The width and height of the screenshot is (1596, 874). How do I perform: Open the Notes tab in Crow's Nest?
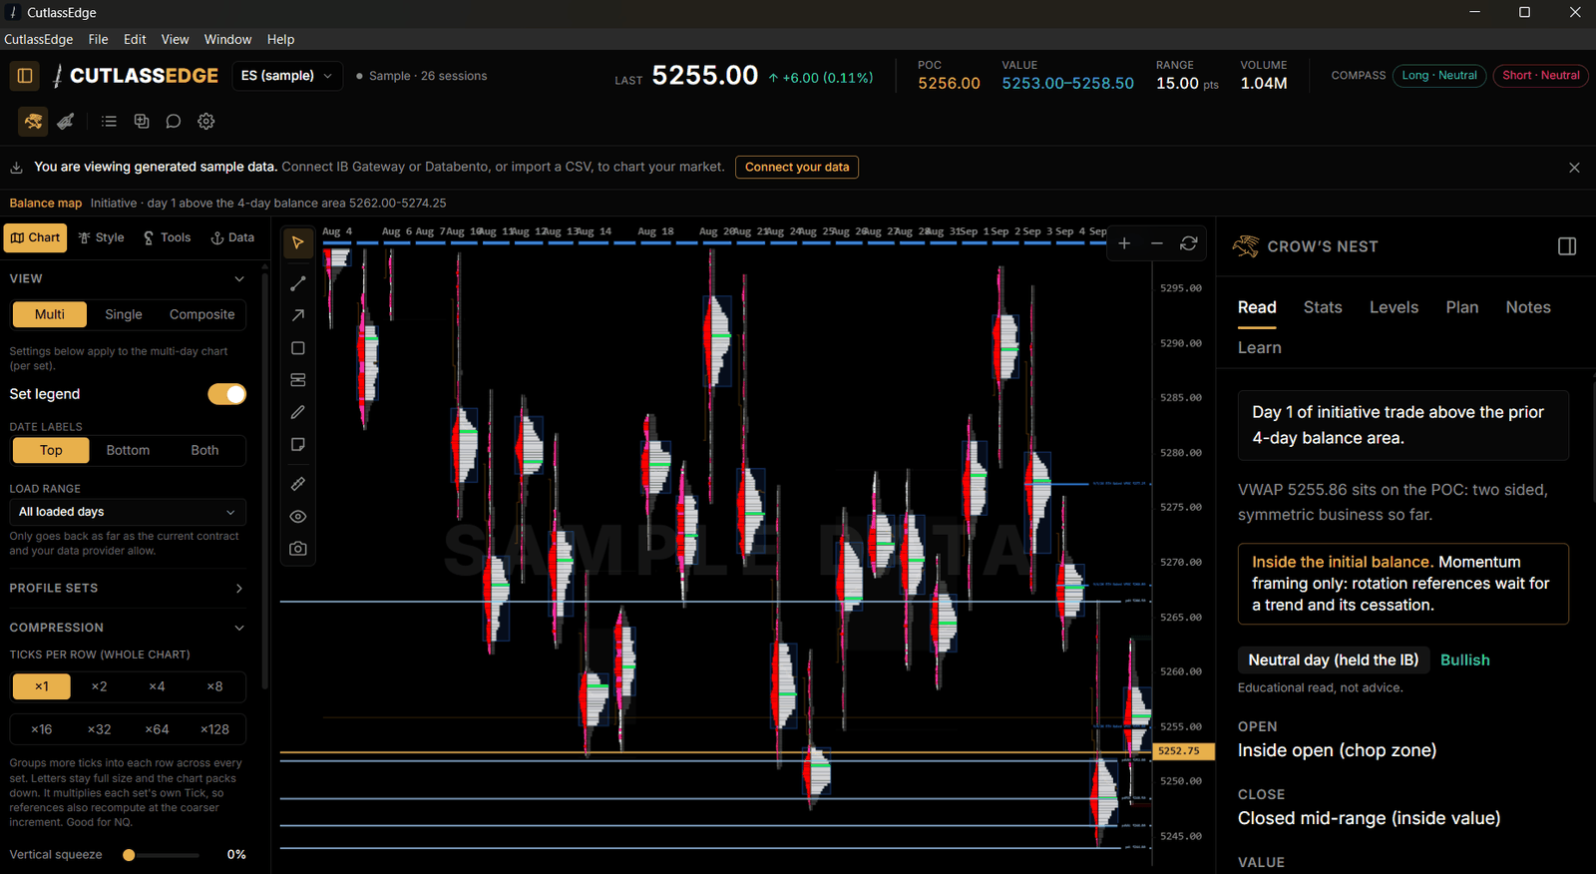tap(1528, 307)
